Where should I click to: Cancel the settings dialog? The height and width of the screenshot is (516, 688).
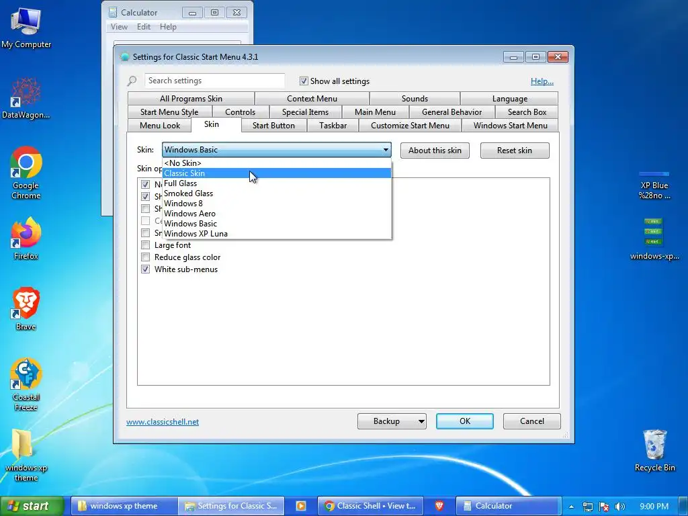(532, 421)
